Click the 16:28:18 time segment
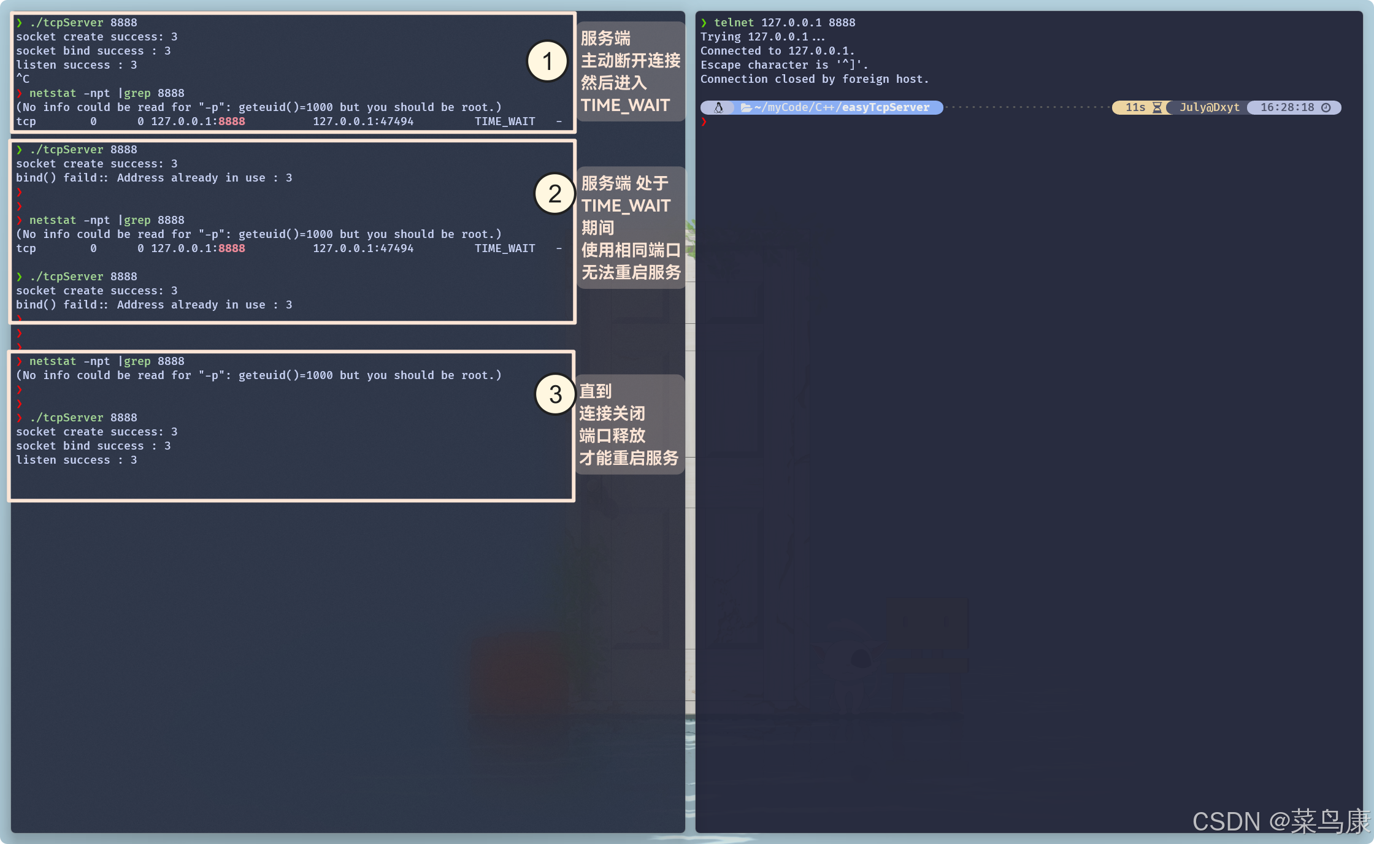 coord(1287,108)
